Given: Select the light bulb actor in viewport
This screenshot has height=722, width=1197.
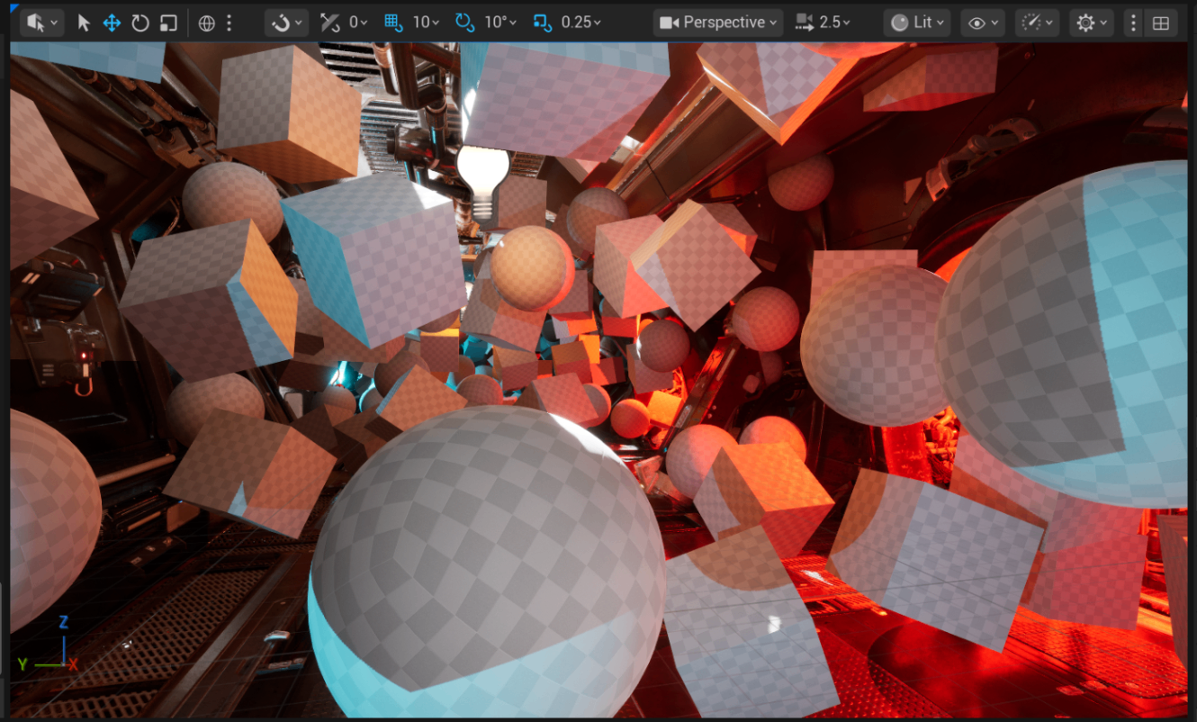Looking at the screenshot, I should click(484, 184).
